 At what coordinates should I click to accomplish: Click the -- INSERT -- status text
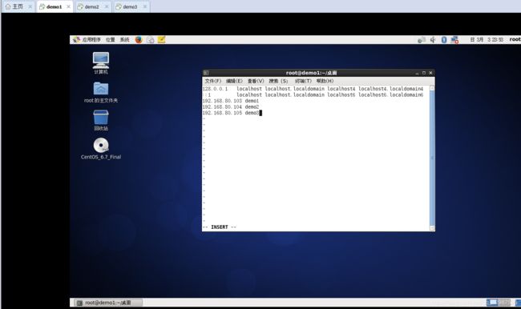point(220,227)
